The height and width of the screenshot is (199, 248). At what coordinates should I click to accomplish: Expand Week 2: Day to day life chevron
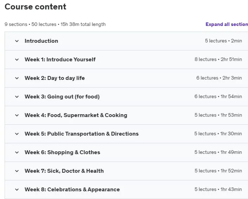tap(17, 78)
